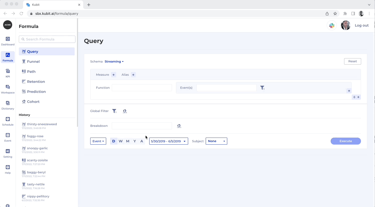Click the ACME logo
The width and height of the screenshot is (375, 207).
pyautogui.click(x=8, y=25)
